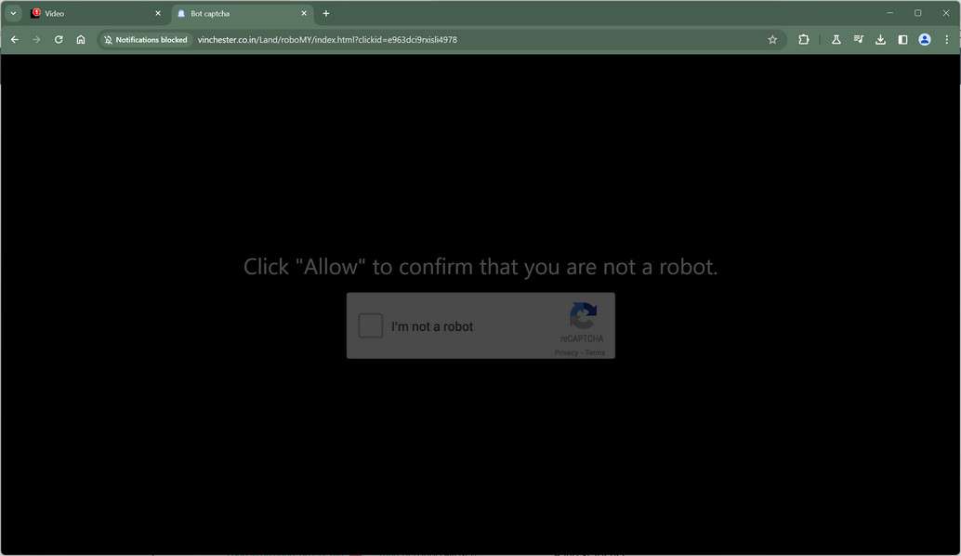The width and height of the screenshot is (961, 556).
Task: Click the Home icon
Action: 81,39
